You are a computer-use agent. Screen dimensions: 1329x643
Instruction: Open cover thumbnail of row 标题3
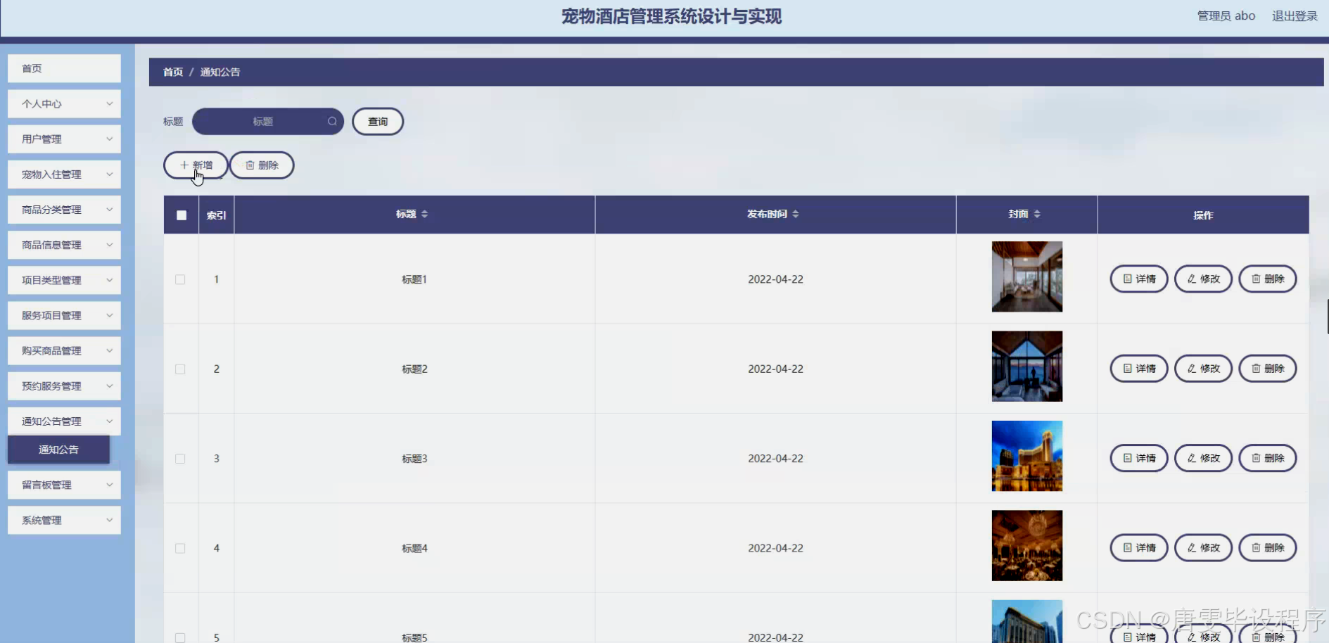pyautogui.click(x=1027, y=456)
